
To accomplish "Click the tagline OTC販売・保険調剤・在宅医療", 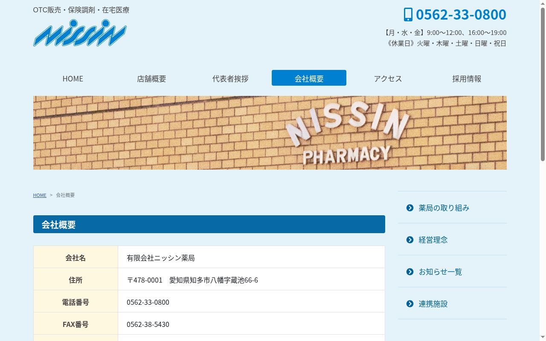I will coord(81,9).
